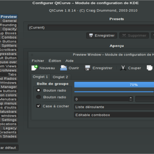Select Rounding in the settings list

8,25
